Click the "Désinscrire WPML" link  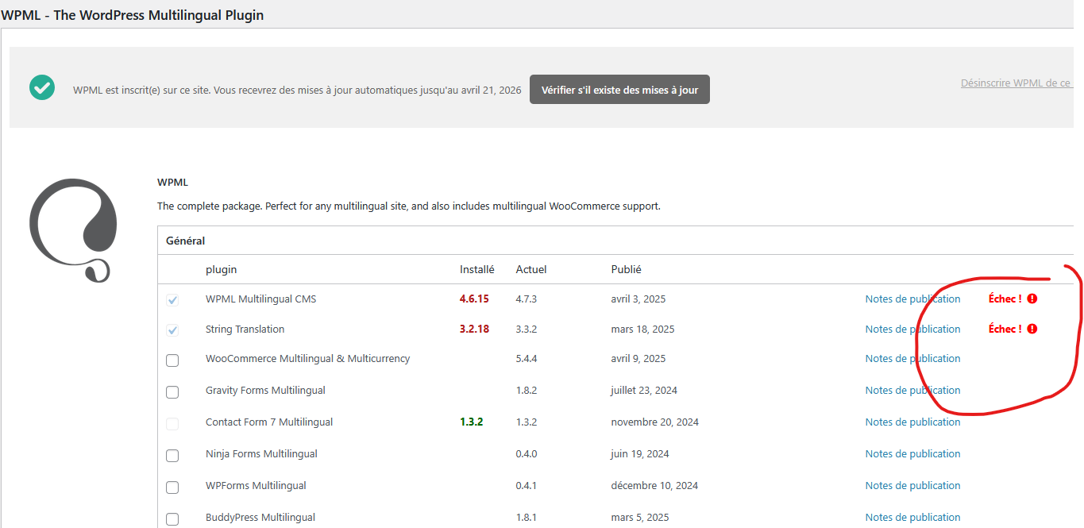click(x=1016, y=83)
